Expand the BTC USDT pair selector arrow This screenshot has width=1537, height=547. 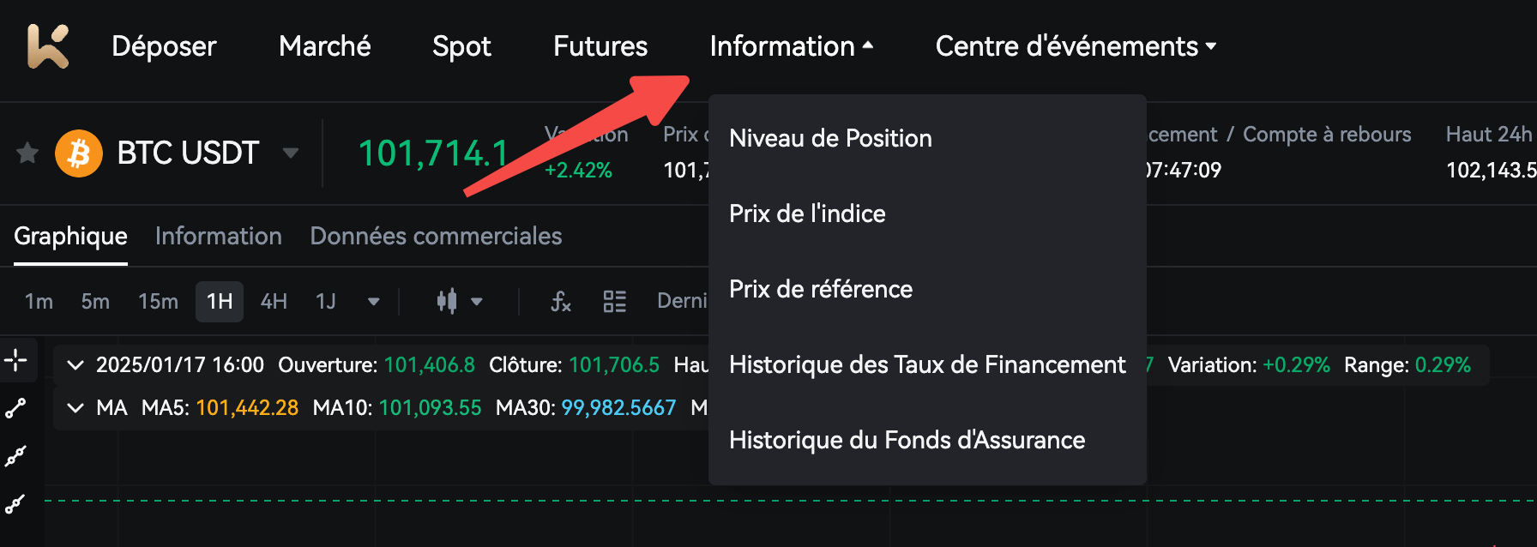coord(291,153)
